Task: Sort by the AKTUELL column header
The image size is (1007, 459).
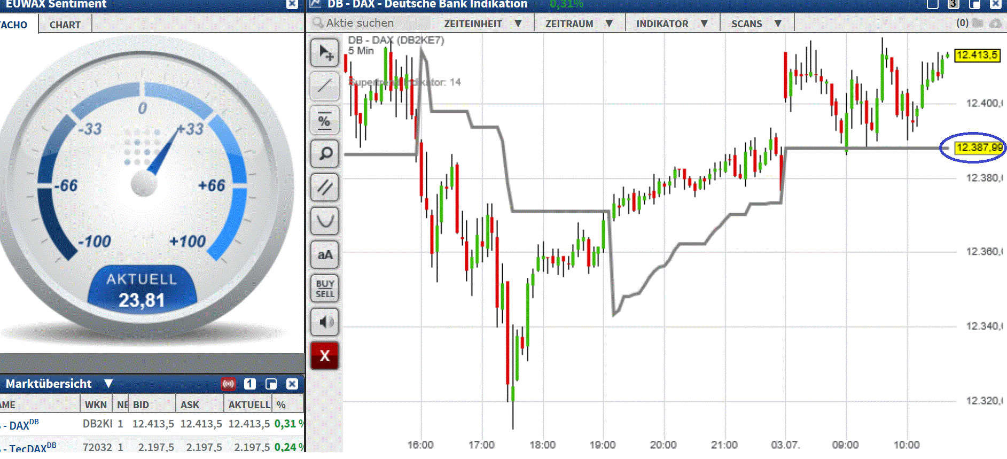Action: point(249,404)
